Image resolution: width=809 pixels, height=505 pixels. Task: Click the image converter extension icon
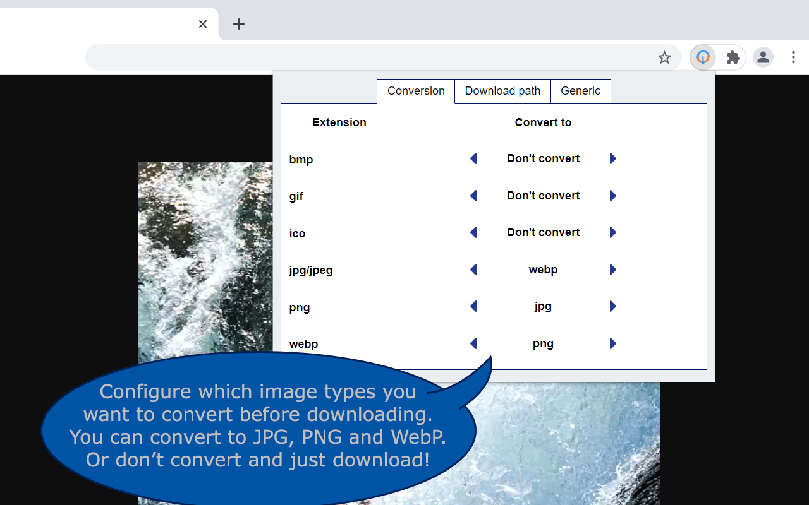[x=703, y=57]
